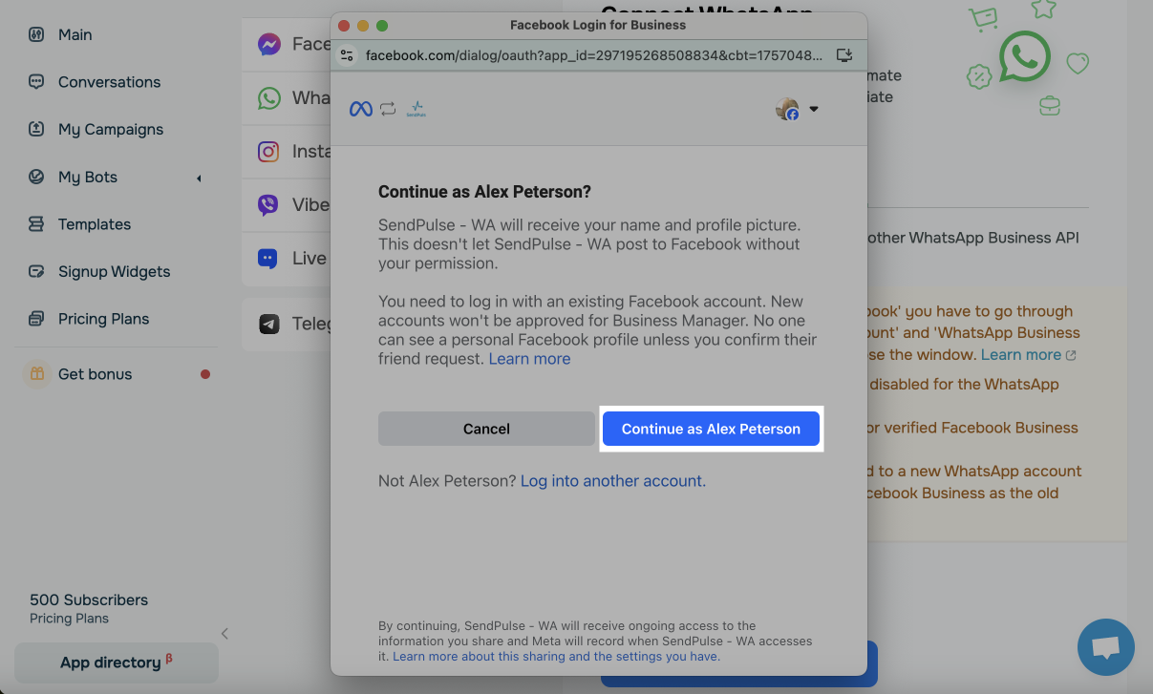Screen dimensions: 1153x694
Task: Open the live chat support bubble
Action: click(1105, 647)
